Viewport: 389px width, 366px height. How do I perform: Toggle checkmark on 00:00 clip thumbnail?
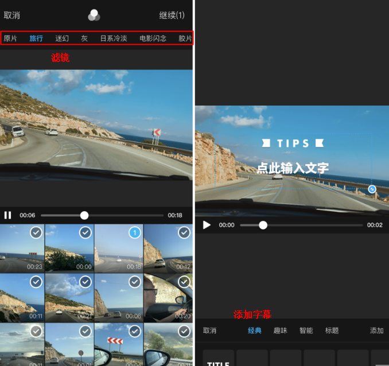[85, 232]
